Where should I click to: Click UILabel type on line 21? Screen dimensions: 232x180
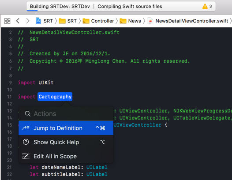[x=97, y=167]
